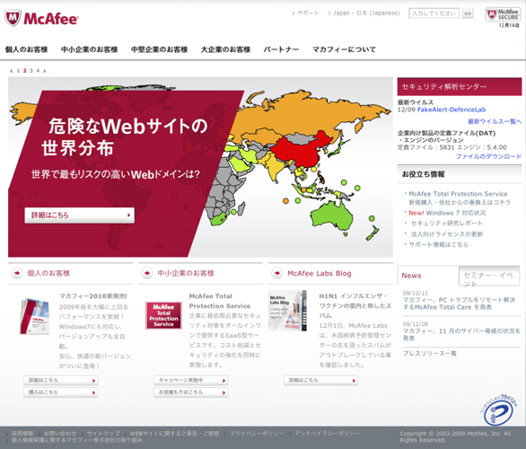Open 09/12/08 サイバー脅威 news item
This screenshot has width=526, height=449.
[x=461, y=335]
